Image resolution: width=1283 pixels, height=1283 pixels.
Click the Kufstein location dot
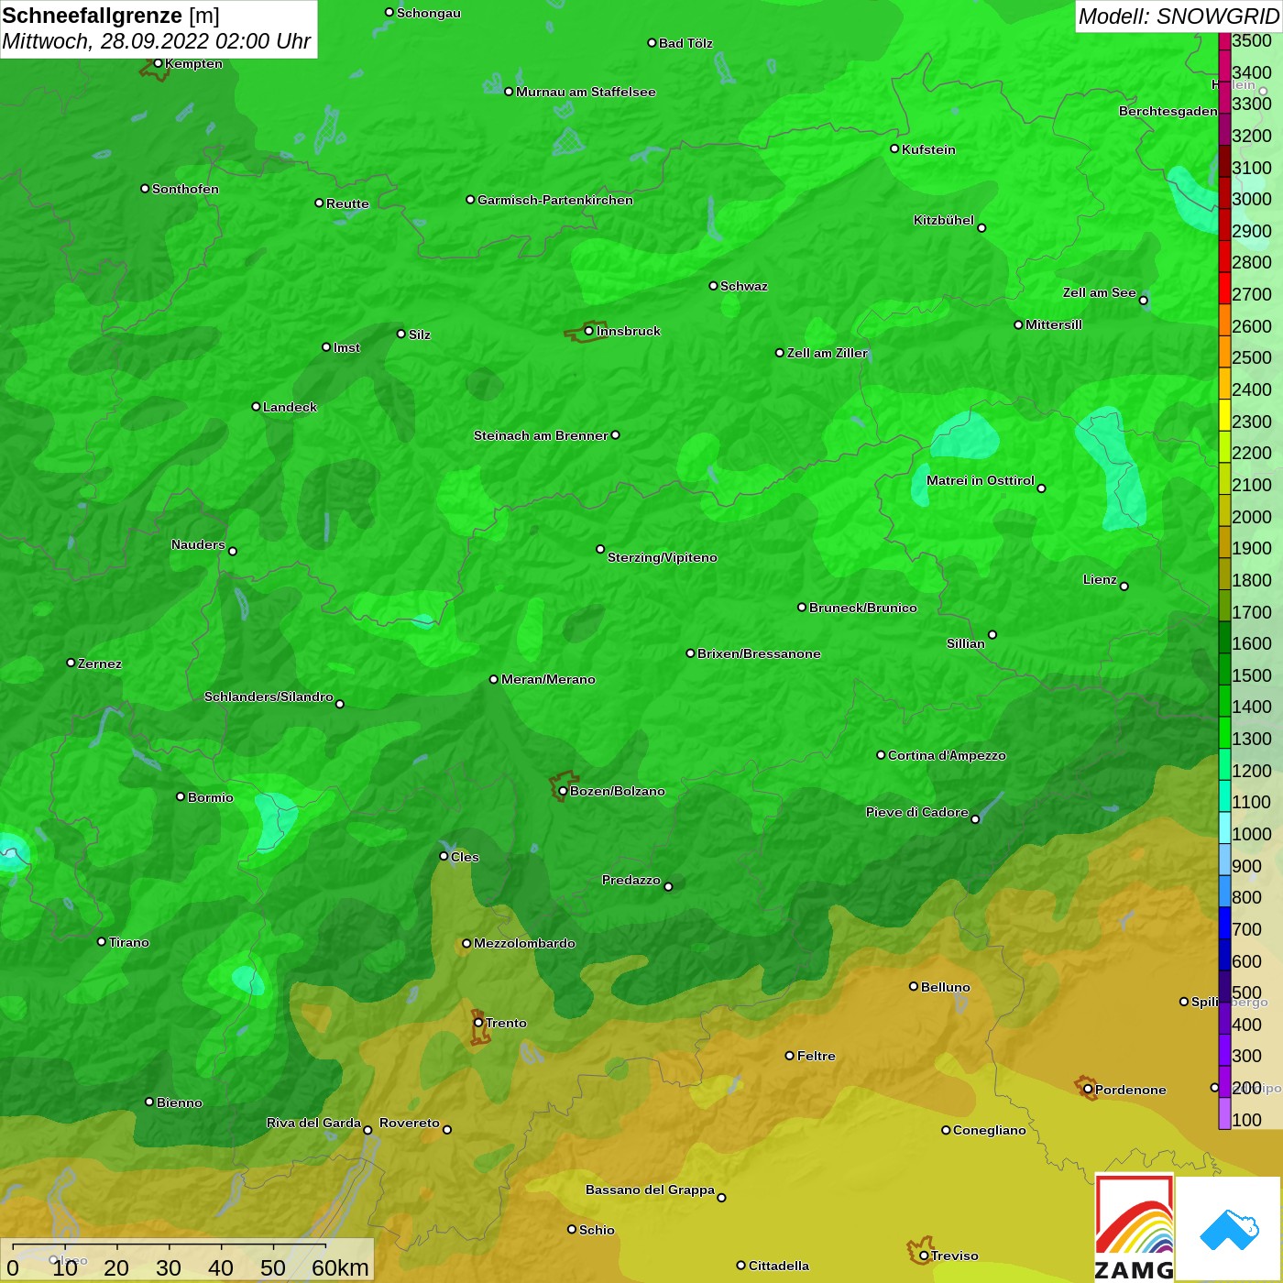894,148
